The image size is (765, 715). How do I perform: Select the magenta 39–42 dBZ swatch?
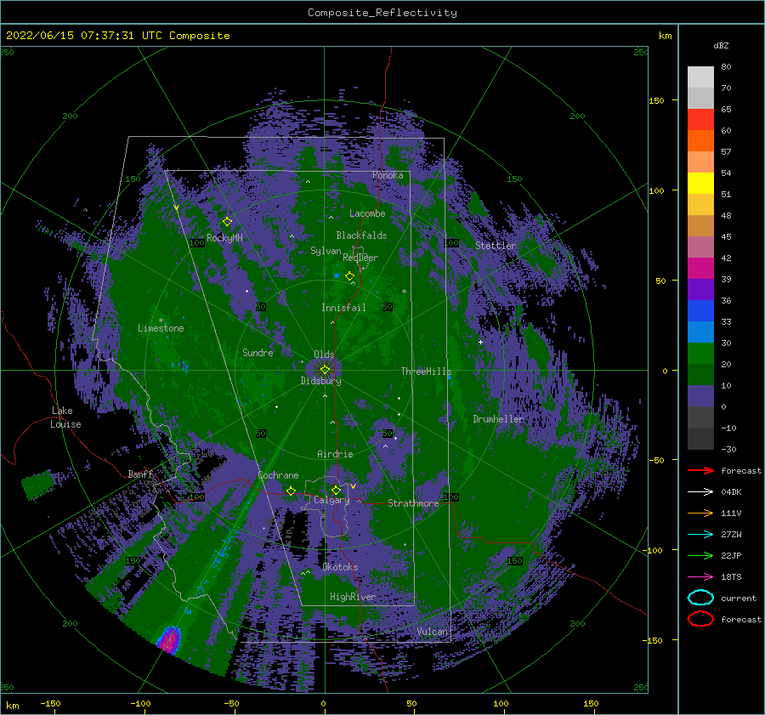(700, 269)
